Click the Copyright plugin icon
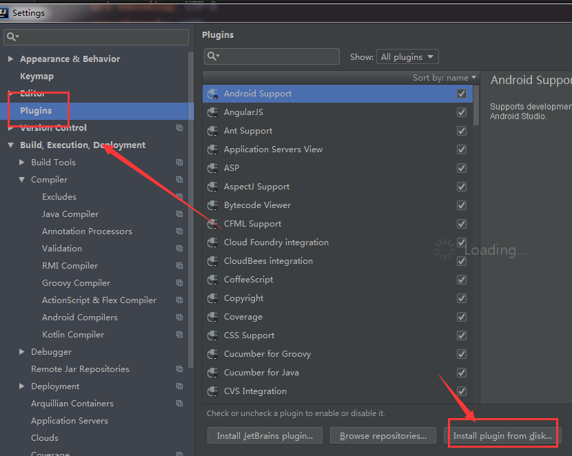Screen dimensions: 572x456 click(x=213, y=298)
